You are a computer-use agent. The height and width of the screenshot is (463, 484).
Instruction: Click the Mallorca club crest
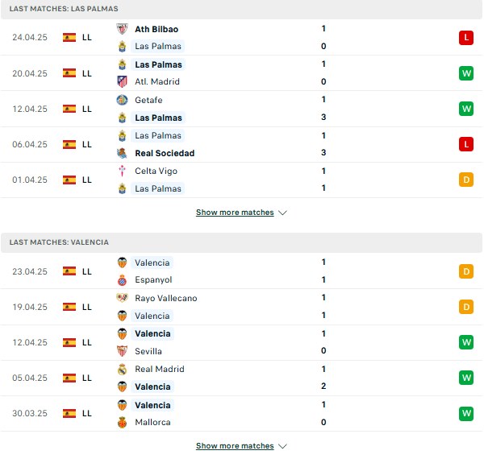[123, 423]
